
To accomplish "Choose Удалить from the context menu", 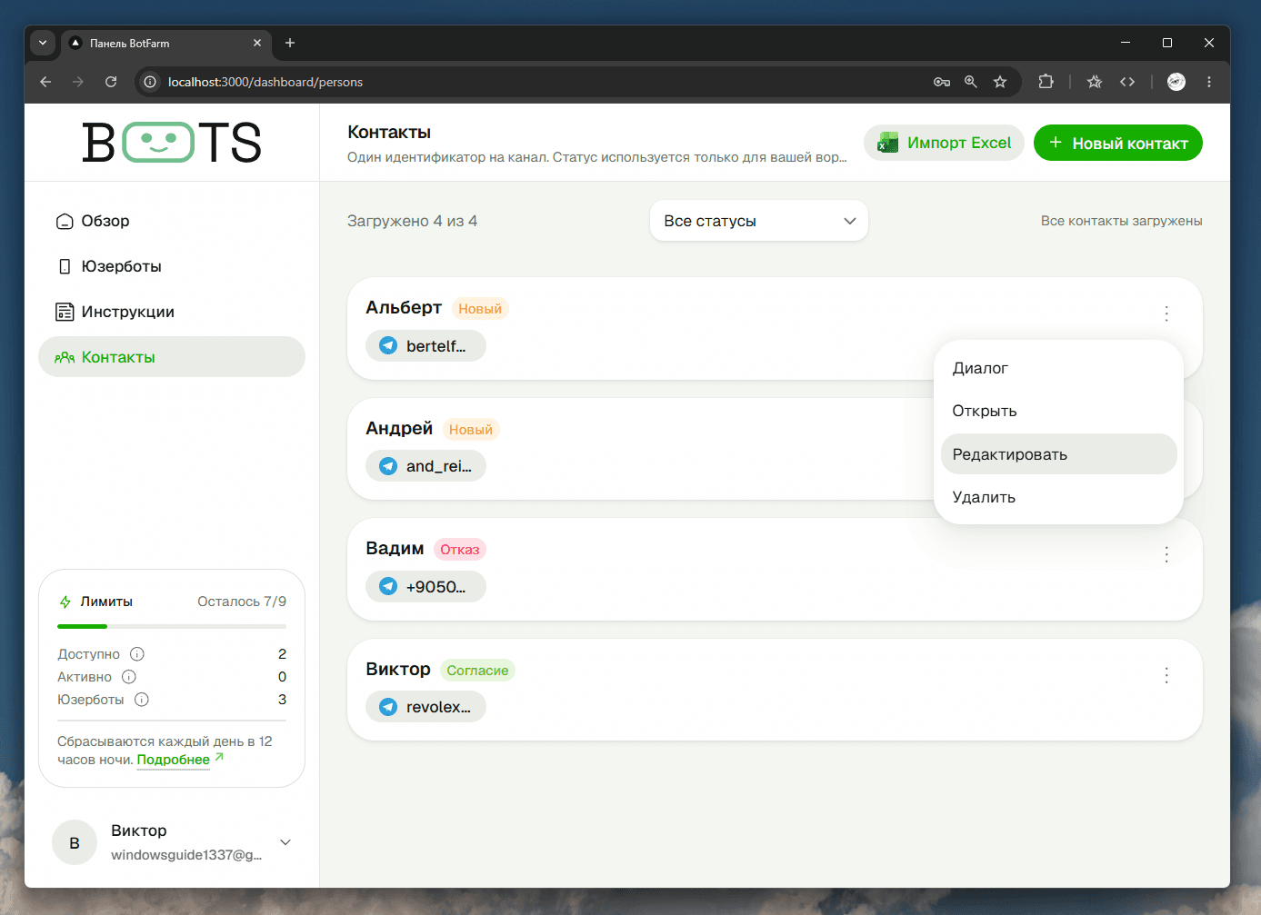I will point(1058,497).
